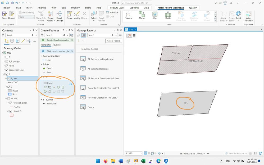264x165 pixels.
Task: Open Records Created In The Last 7 days
Action: (x=99, y=88)
